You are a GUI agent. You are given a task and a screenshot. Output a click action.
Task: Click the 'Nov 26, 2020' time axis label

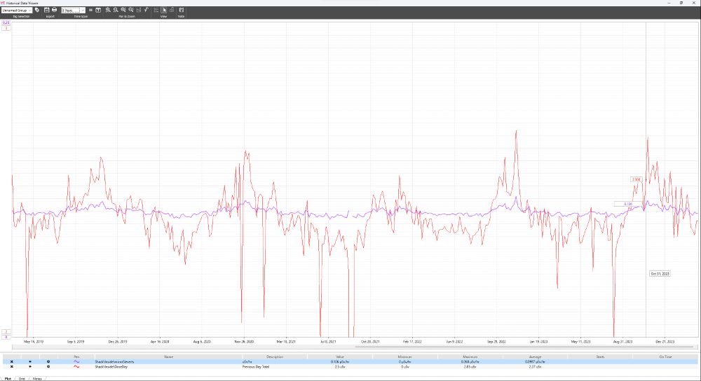pyautogui.click(x=244, y=342)
